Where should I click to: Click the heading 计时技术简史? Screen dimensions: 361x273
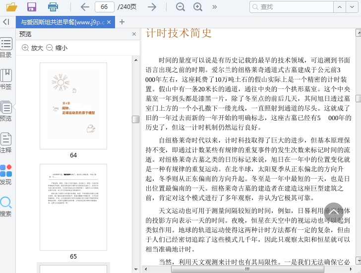[179, 33]
